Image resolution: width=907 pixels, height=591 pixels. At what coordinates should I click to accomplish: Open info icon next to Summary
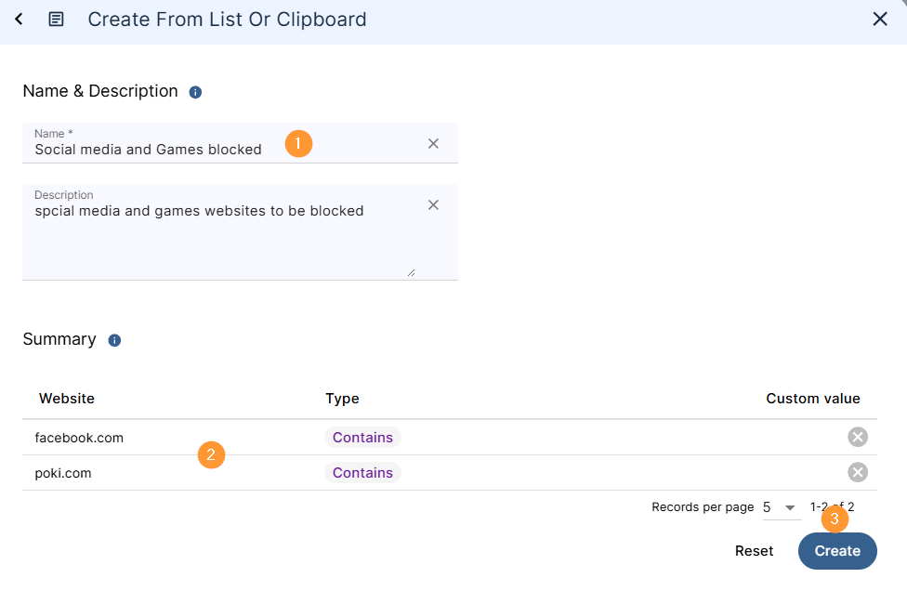114,340
